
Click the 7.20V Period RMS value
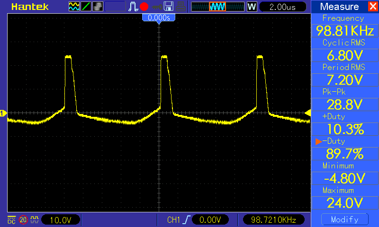pyautogui.click(x=345, y=80)
